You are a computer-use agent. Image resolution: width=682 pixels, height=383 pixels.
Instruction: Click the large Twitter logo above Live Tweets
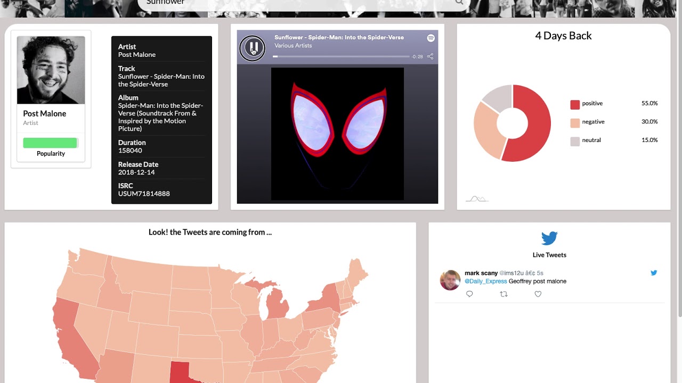[x=549, y=238]
